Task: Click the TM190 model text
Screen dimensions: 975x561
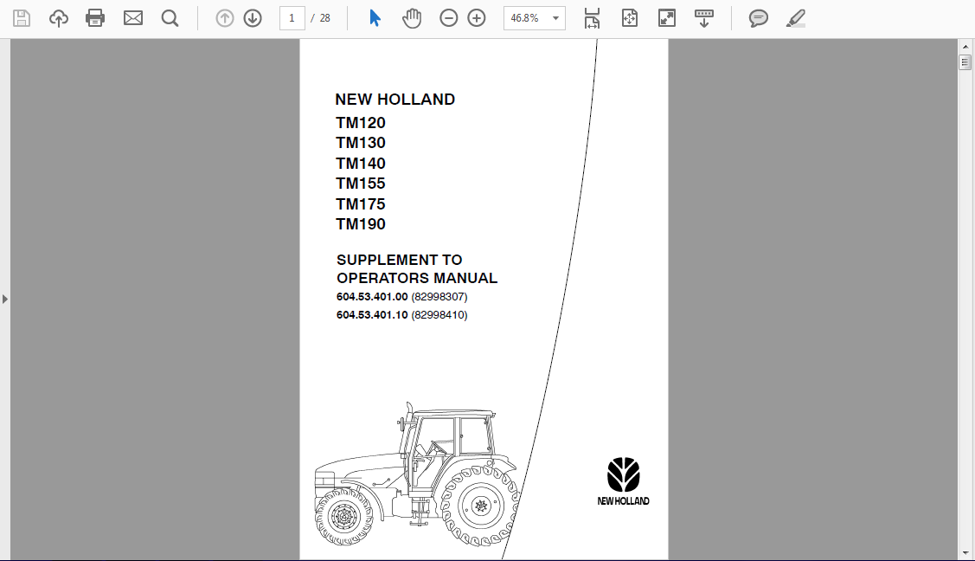Action: click(x=361, y=224)
